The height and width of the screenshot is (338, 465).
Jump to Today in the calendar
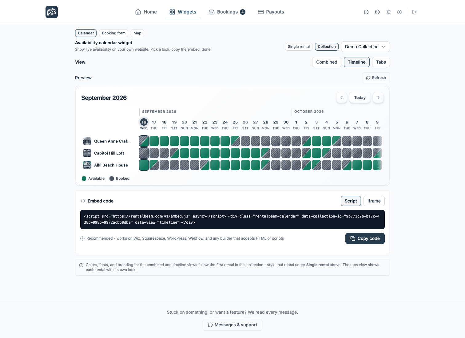pos(360,97)
